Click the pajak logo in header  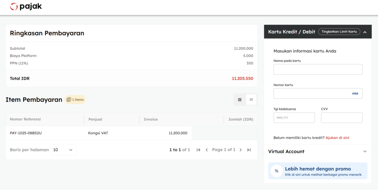pos(26,7)
